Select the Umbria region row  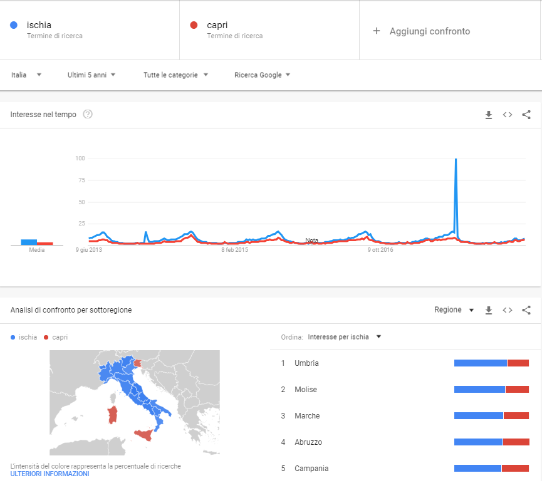(x=405, y=363)
